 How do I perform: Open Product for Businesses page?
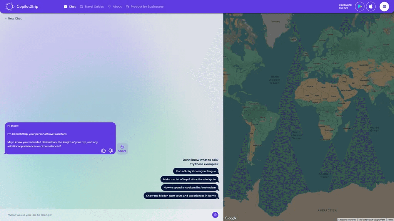[x=145, y=7]
